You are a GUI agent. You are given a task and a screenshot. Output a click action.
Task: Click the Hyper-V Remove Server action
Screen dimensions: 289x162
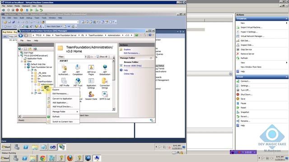(247, 54)
